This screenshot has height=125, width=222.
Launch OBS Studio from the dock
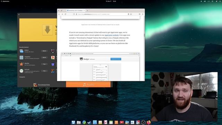pyautogui.click(x=143, y=122)
